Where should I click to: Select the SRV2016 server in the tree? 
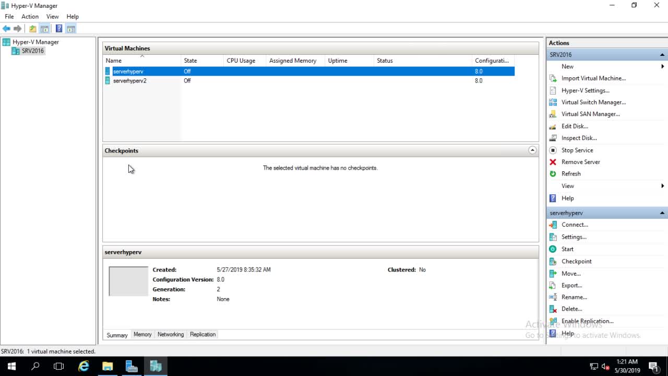[x=33, y=51]
